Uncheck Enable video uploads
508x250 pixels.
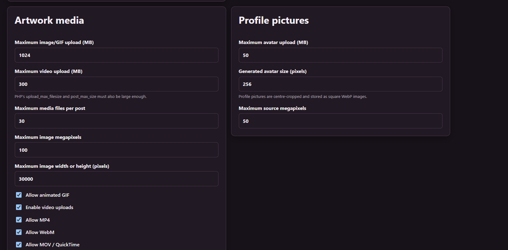(19, 207)
